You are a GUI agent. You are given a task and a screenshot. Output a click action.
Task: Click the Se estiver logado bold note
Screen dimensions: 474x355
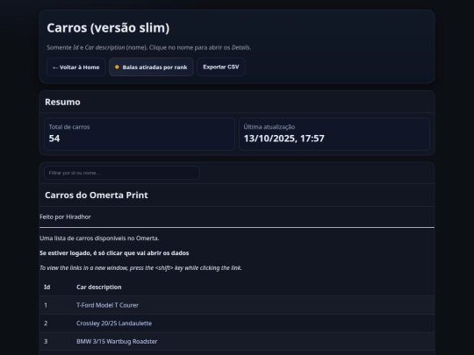[114, 253]
